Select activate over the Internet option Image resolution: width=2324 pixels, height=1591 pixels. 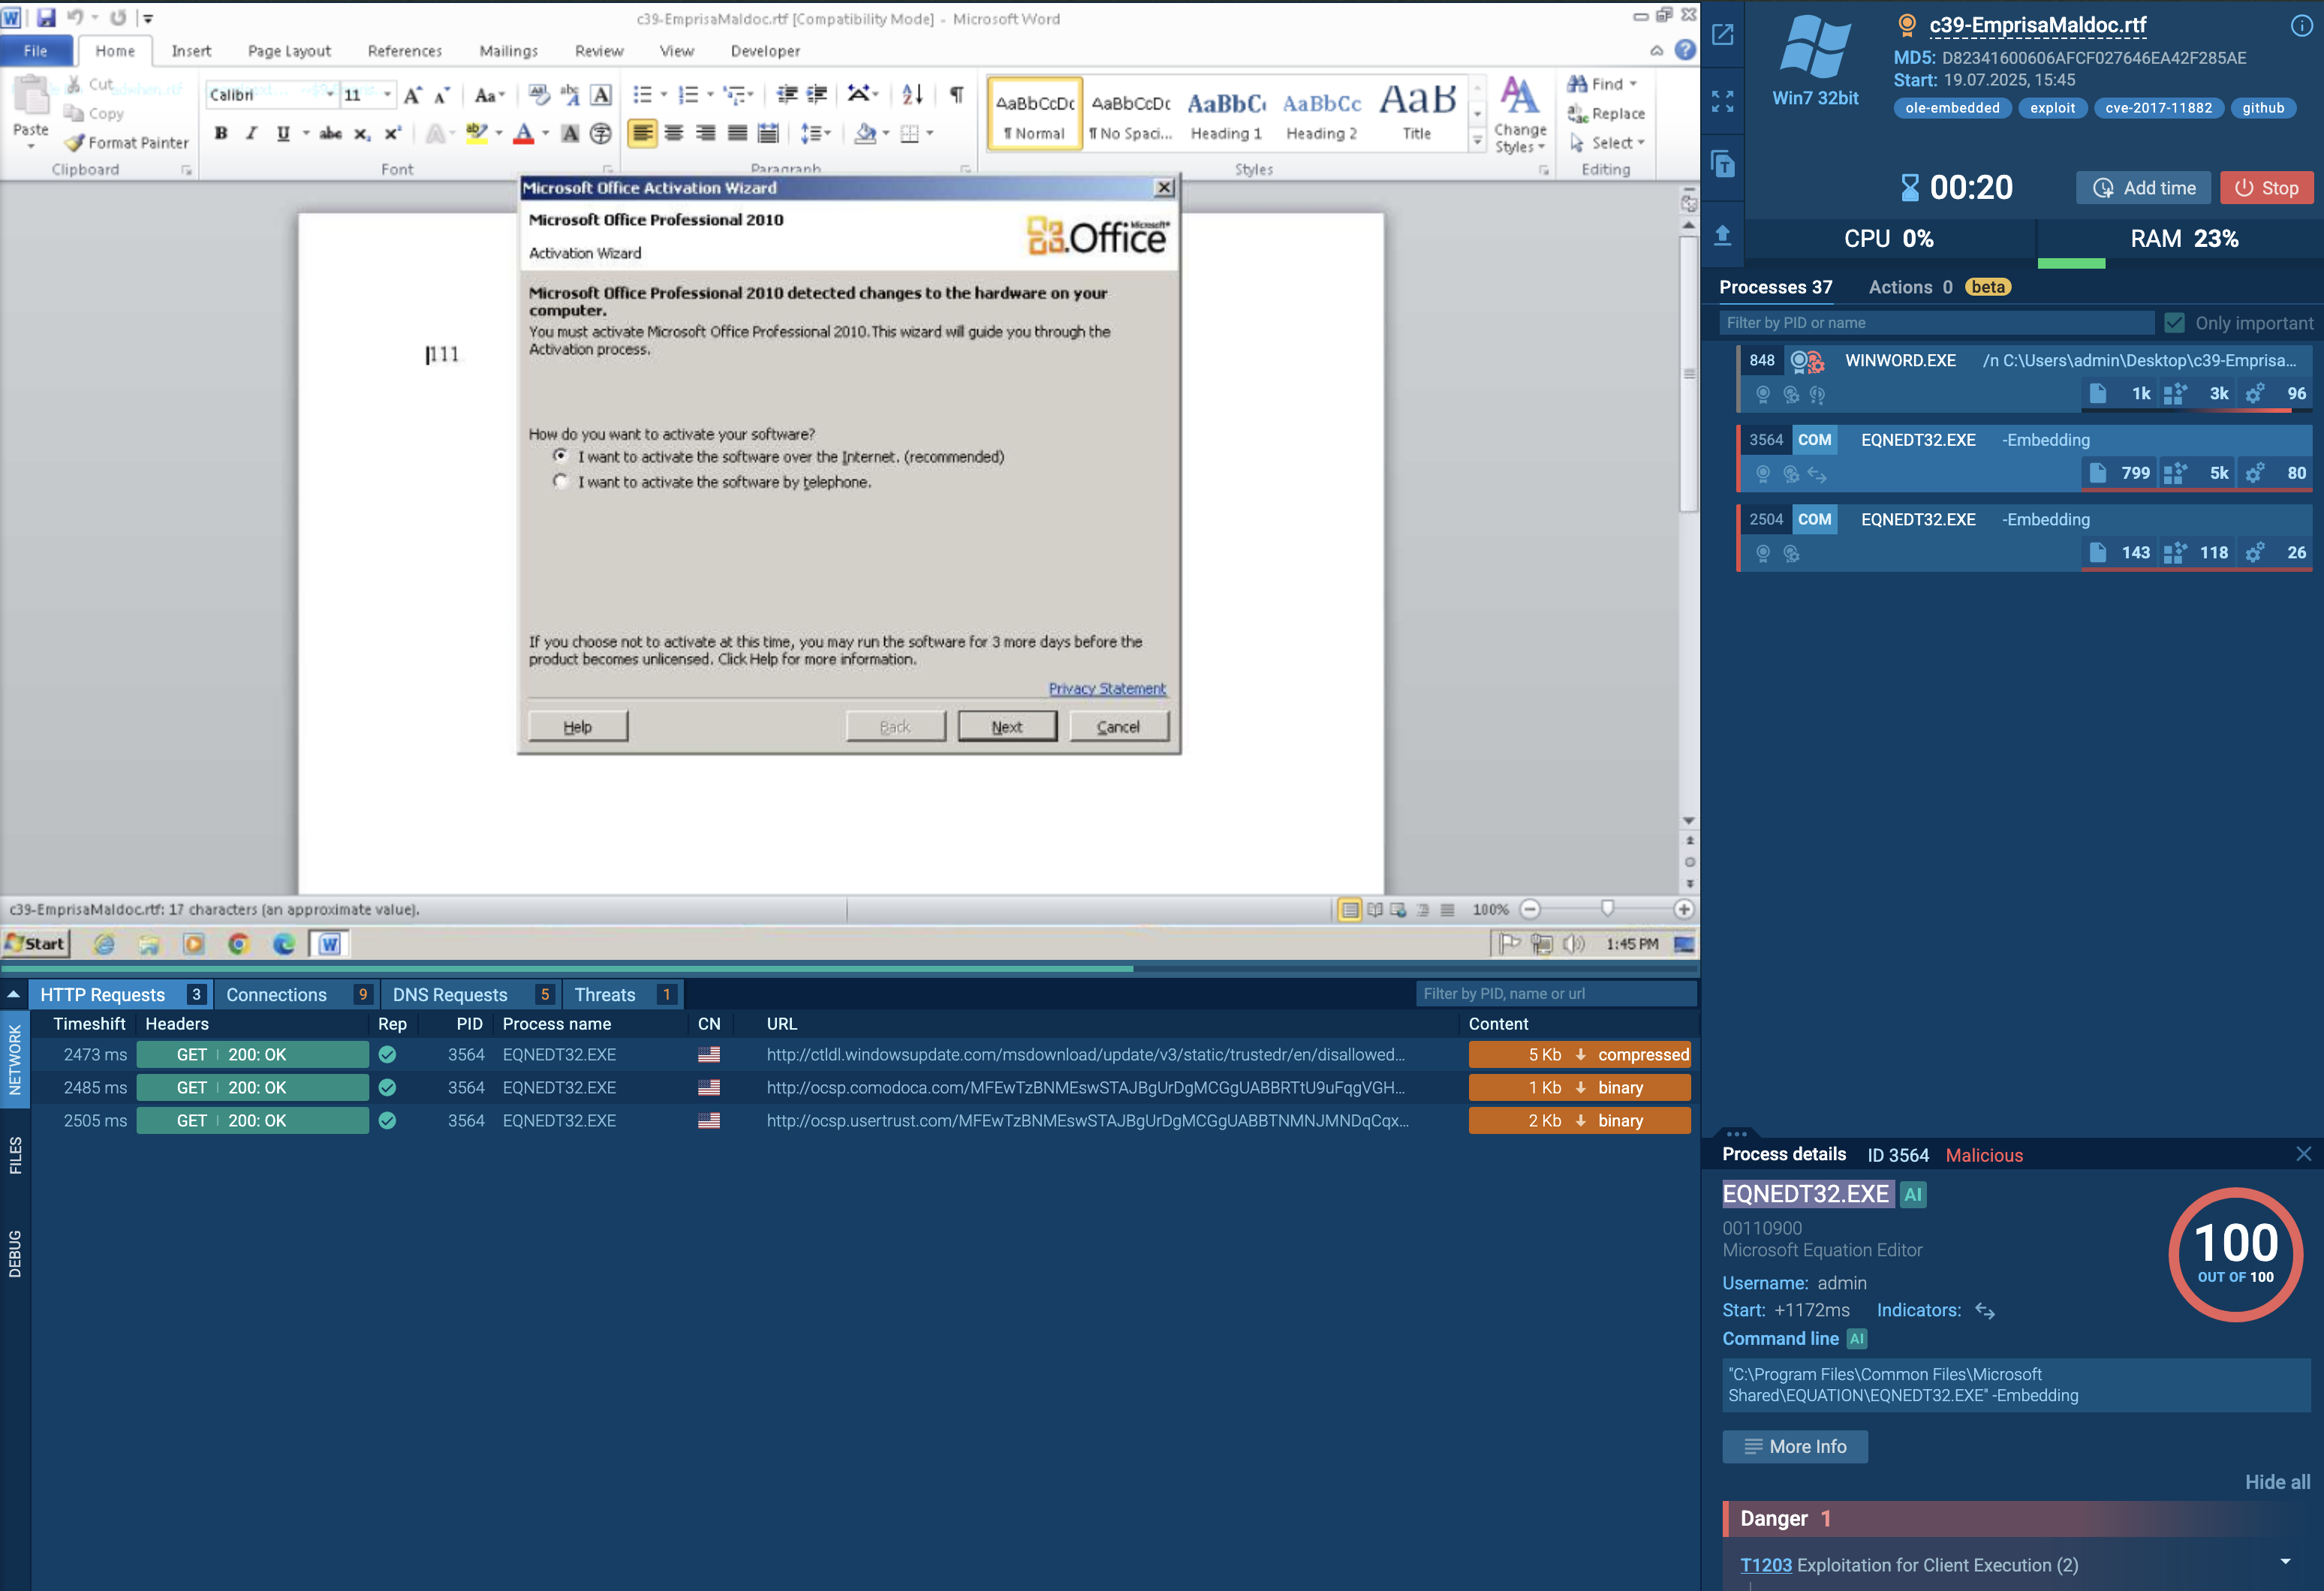pyautogui.click(x=560, y=456)
